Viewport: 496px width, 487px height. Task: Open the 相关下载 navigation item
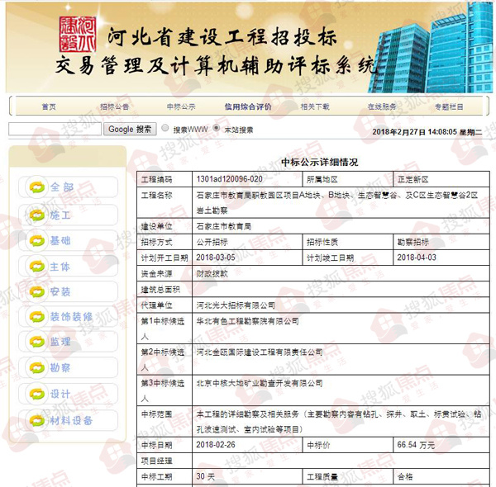(314, 106)
